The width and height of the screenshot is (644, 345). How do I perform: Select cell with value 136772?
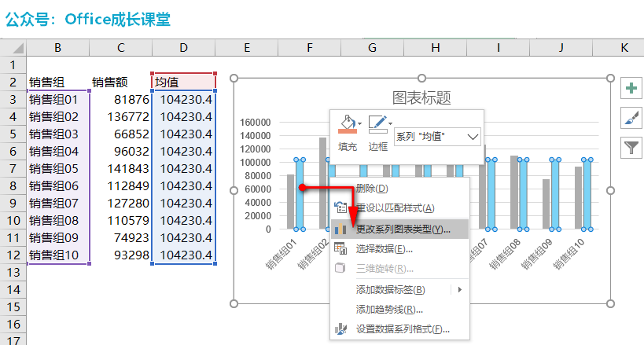[x=121, y=116]
